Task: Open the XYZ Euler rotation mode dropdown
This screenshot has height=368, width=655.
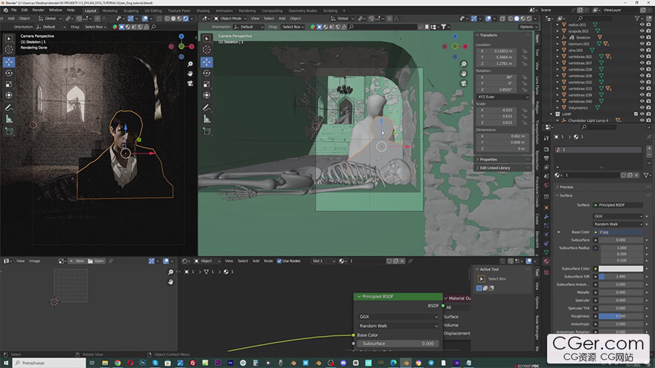Action: coord(502,97)
